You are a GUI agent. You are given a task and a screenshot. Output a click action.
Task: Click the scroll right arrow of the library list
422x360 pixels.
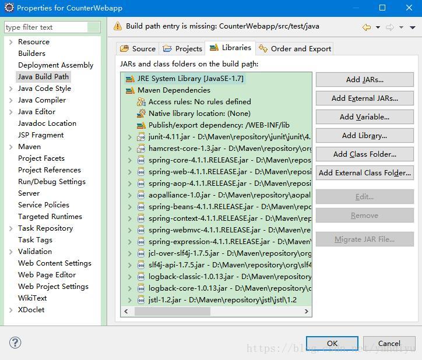pos(306,311)
